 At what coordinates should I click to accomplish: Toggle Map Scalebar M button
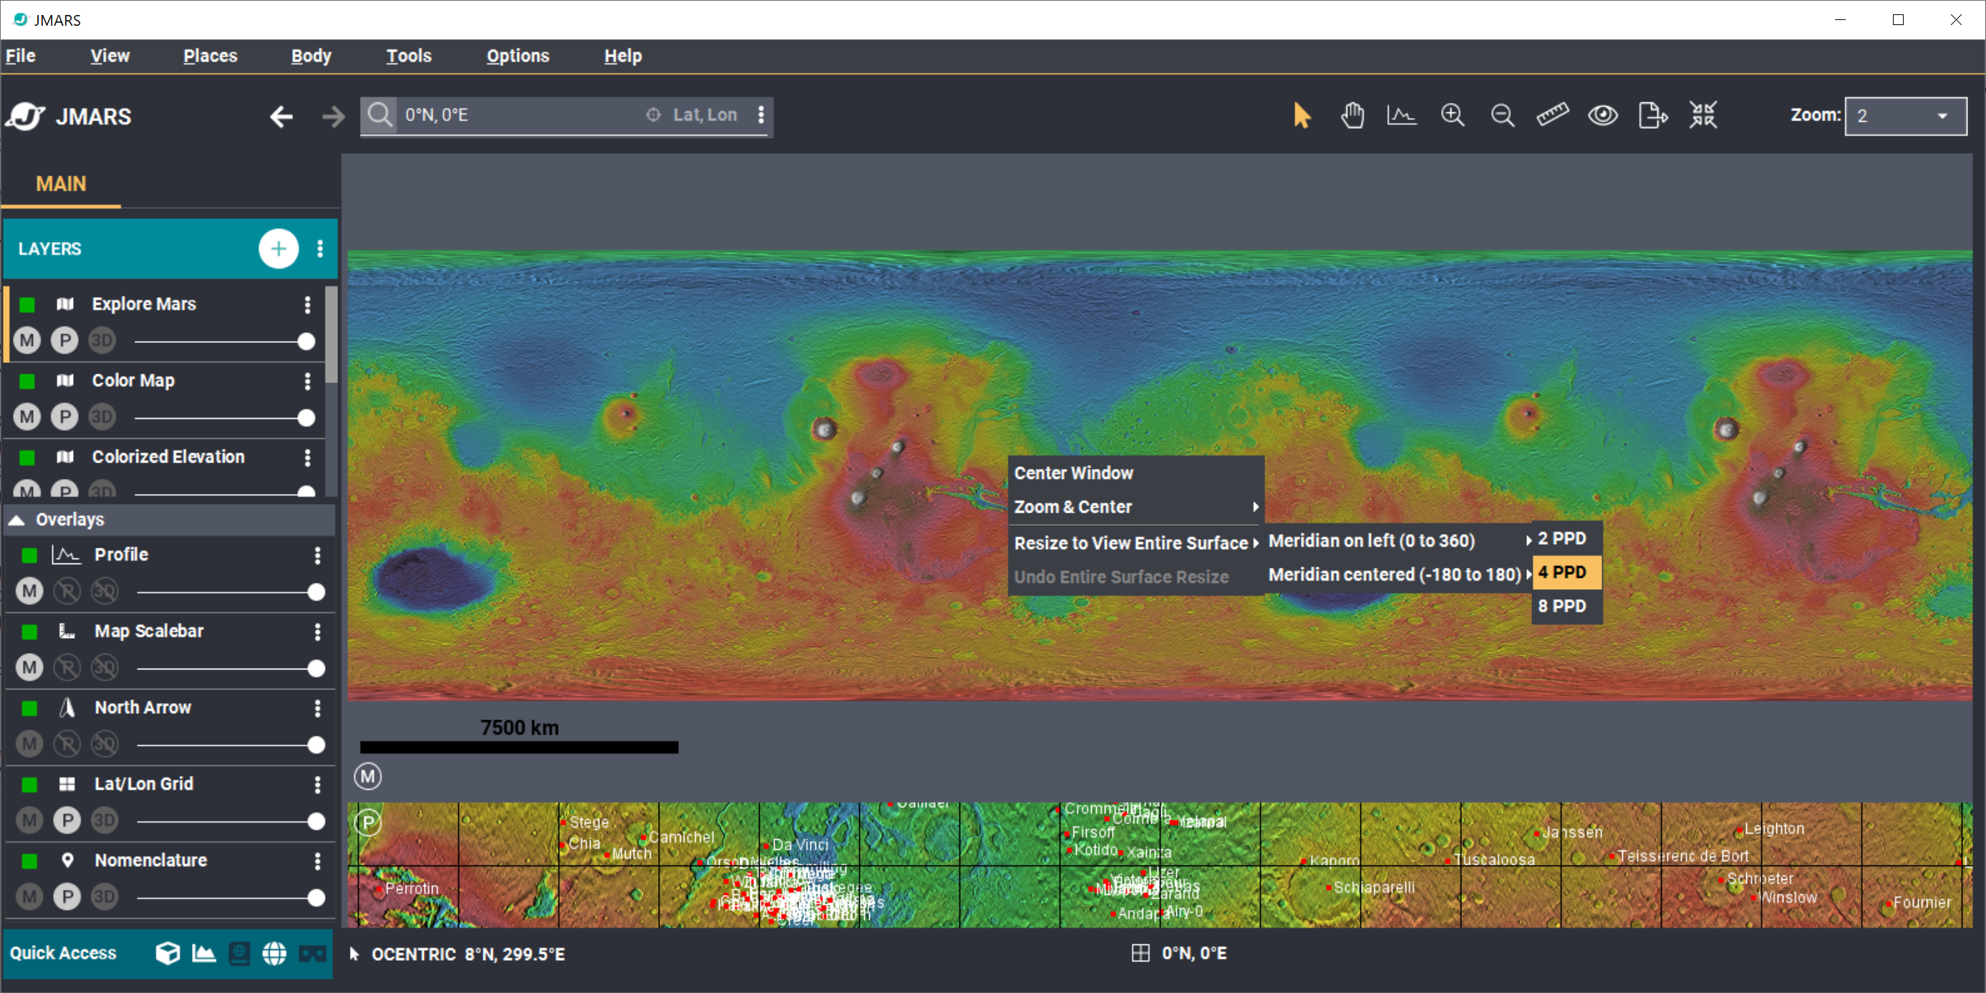click(x=29, y=668)
